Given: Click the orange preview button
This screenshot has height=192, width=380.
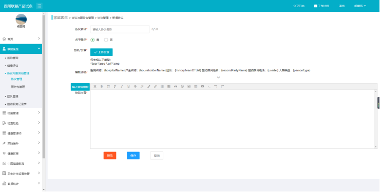Looking at the screenshot, I should [110, 156].
